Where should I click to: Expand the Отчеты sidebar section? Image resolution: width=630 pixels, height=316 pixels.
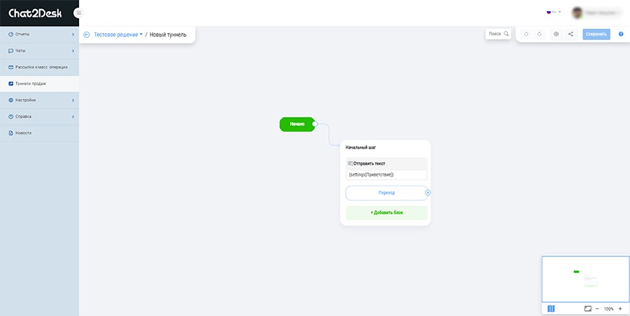tap(39, 34)
